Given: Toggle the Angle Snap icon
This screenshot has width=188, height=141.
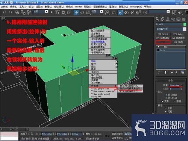Looking at the screenshot, I should tap(126, 12).
